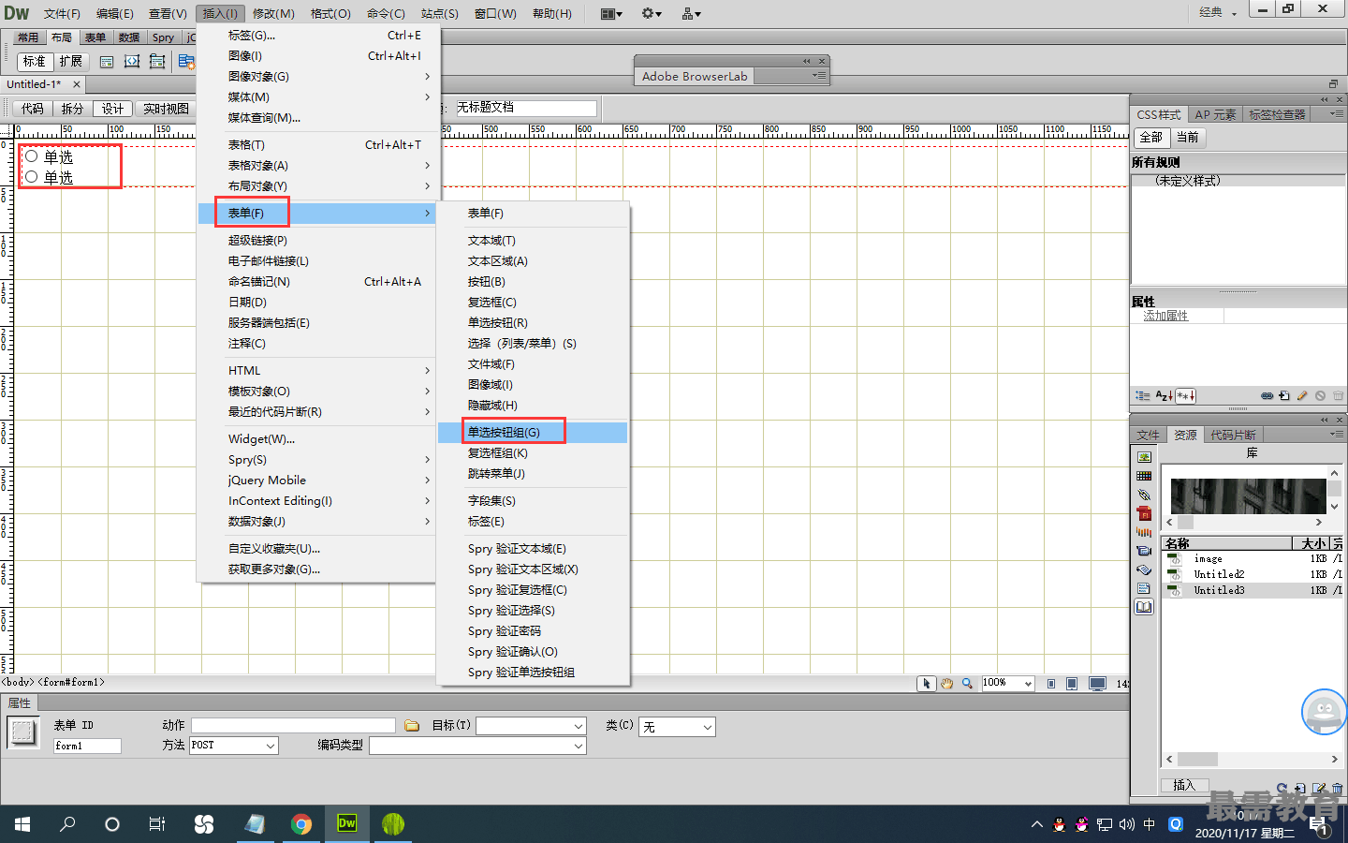Toggle the 标准 standard mode button
The image size is (1348, 843).
point(35,62)
